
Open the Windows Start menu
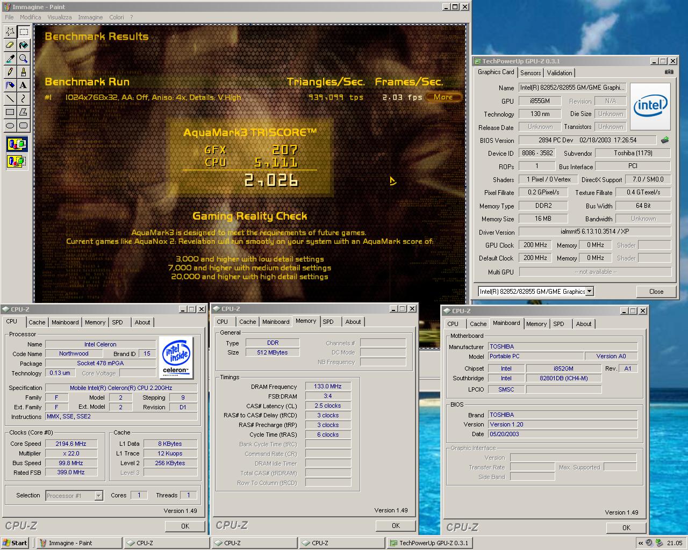click(x=15, y=543)
